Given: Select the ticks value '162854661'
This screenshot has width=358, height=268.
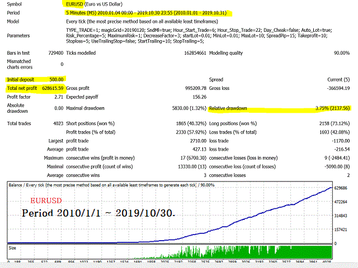Looking at the screenshot, I should click(195, 53).
